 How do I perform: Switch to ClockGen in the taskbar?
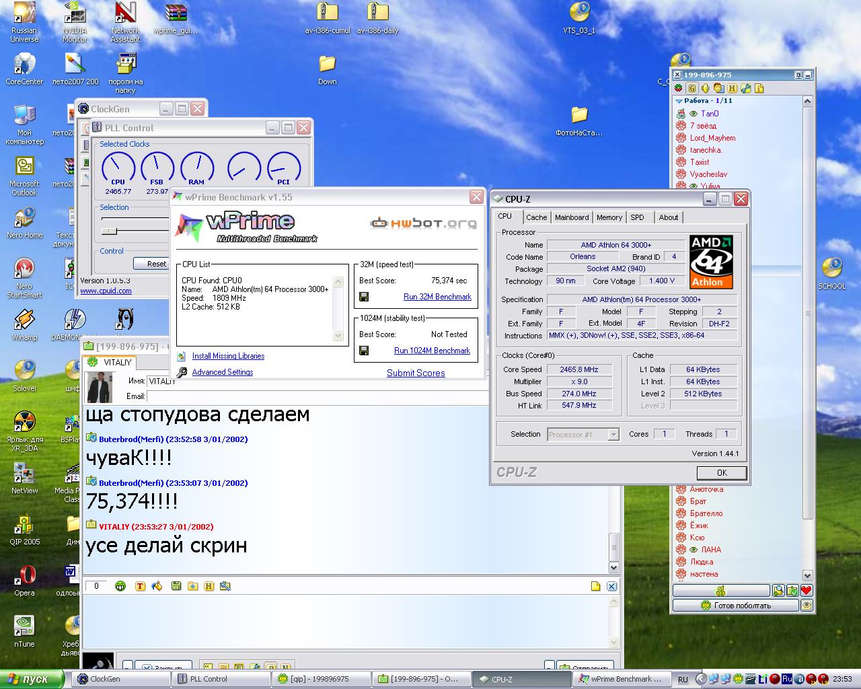pyautogui.click(x=121, y=679)
